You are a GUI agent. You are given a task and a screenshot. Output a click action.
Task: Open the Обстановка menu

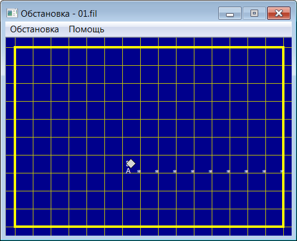pyautogui.click(x=35, y=29)
